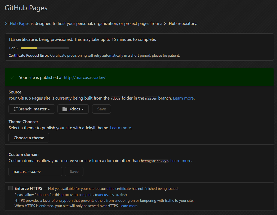Click the 'Source' heading
The image size is (277, 215).
click(15, 92)
